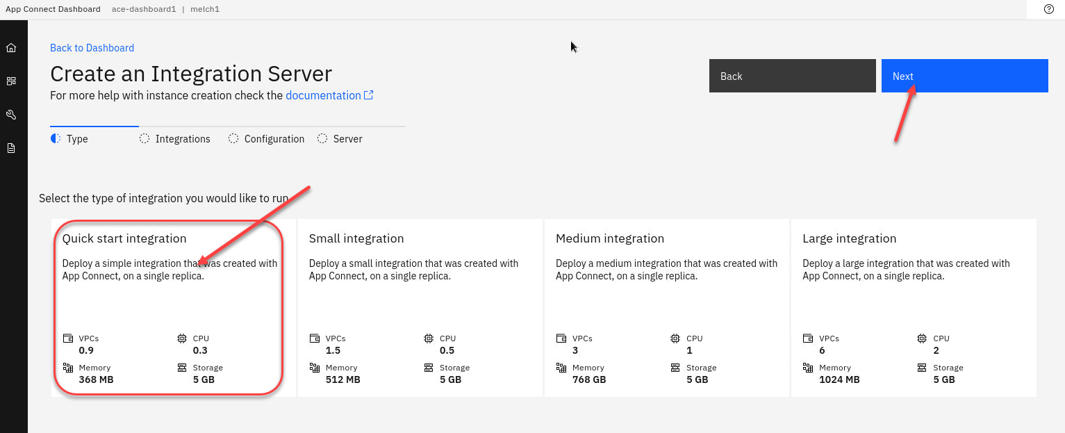Viewport: 1065px width, 433px height.
Task: Switch to the Server step
Action: (347, 139)
